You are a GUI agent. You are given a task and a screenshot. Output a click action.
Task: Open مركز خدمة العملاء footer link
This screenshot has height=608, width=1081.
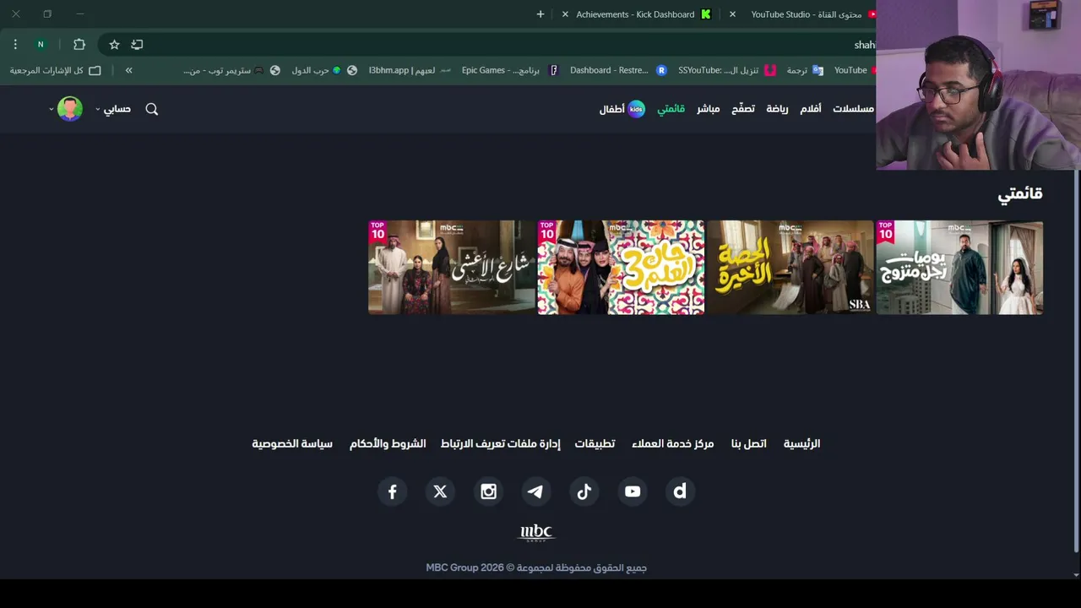click(673, 443)
